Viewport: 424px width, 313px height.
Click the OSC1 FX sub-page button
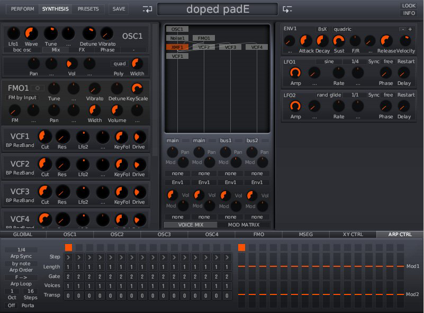82,50
